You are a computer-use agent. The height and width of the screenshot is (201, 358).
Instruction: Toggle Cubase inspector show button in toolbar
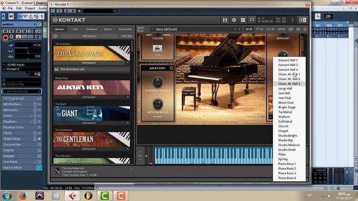[x=20, y=16]
